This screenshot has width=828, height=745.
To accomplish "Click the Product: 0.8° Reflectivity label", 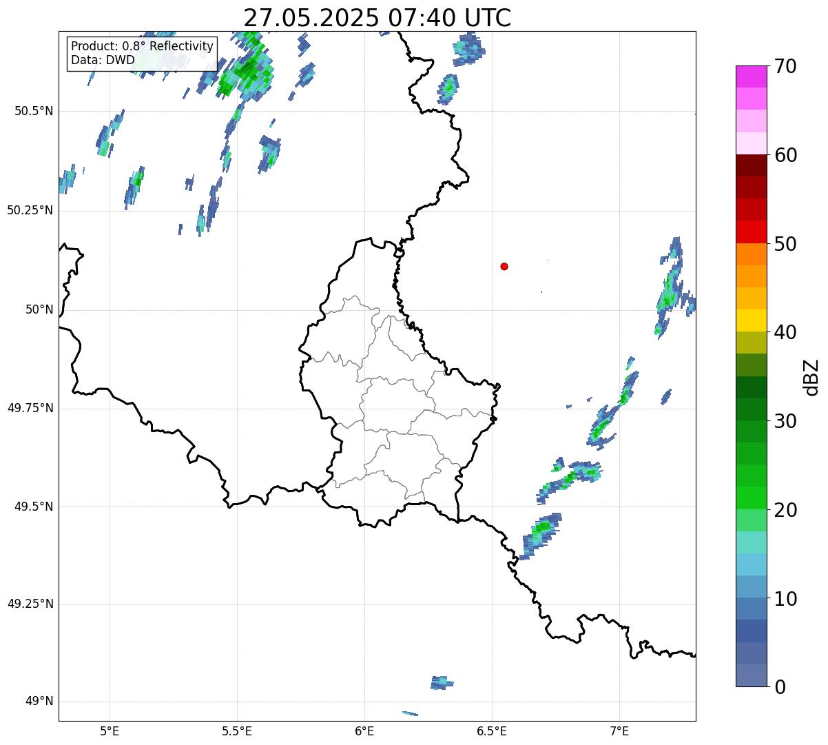I will [143, 46].
